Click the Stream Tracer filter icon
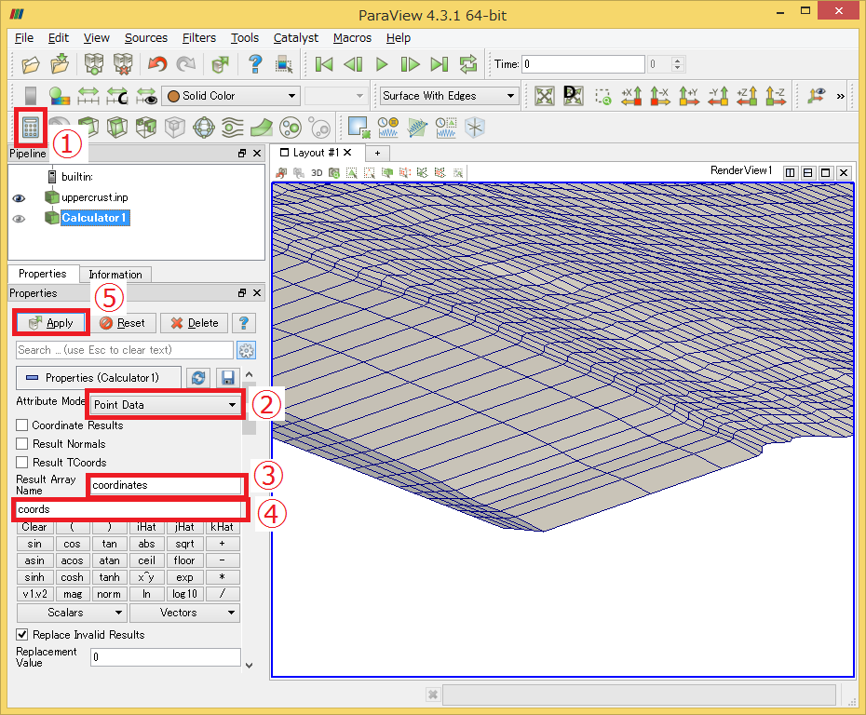Viewport: 866px width, 715px height. (x=233, y=128)
